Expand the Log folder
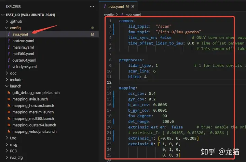 [7, 138]
